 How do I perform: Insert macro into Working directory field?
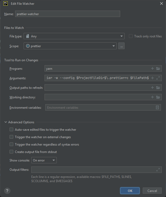click(152, 97)
